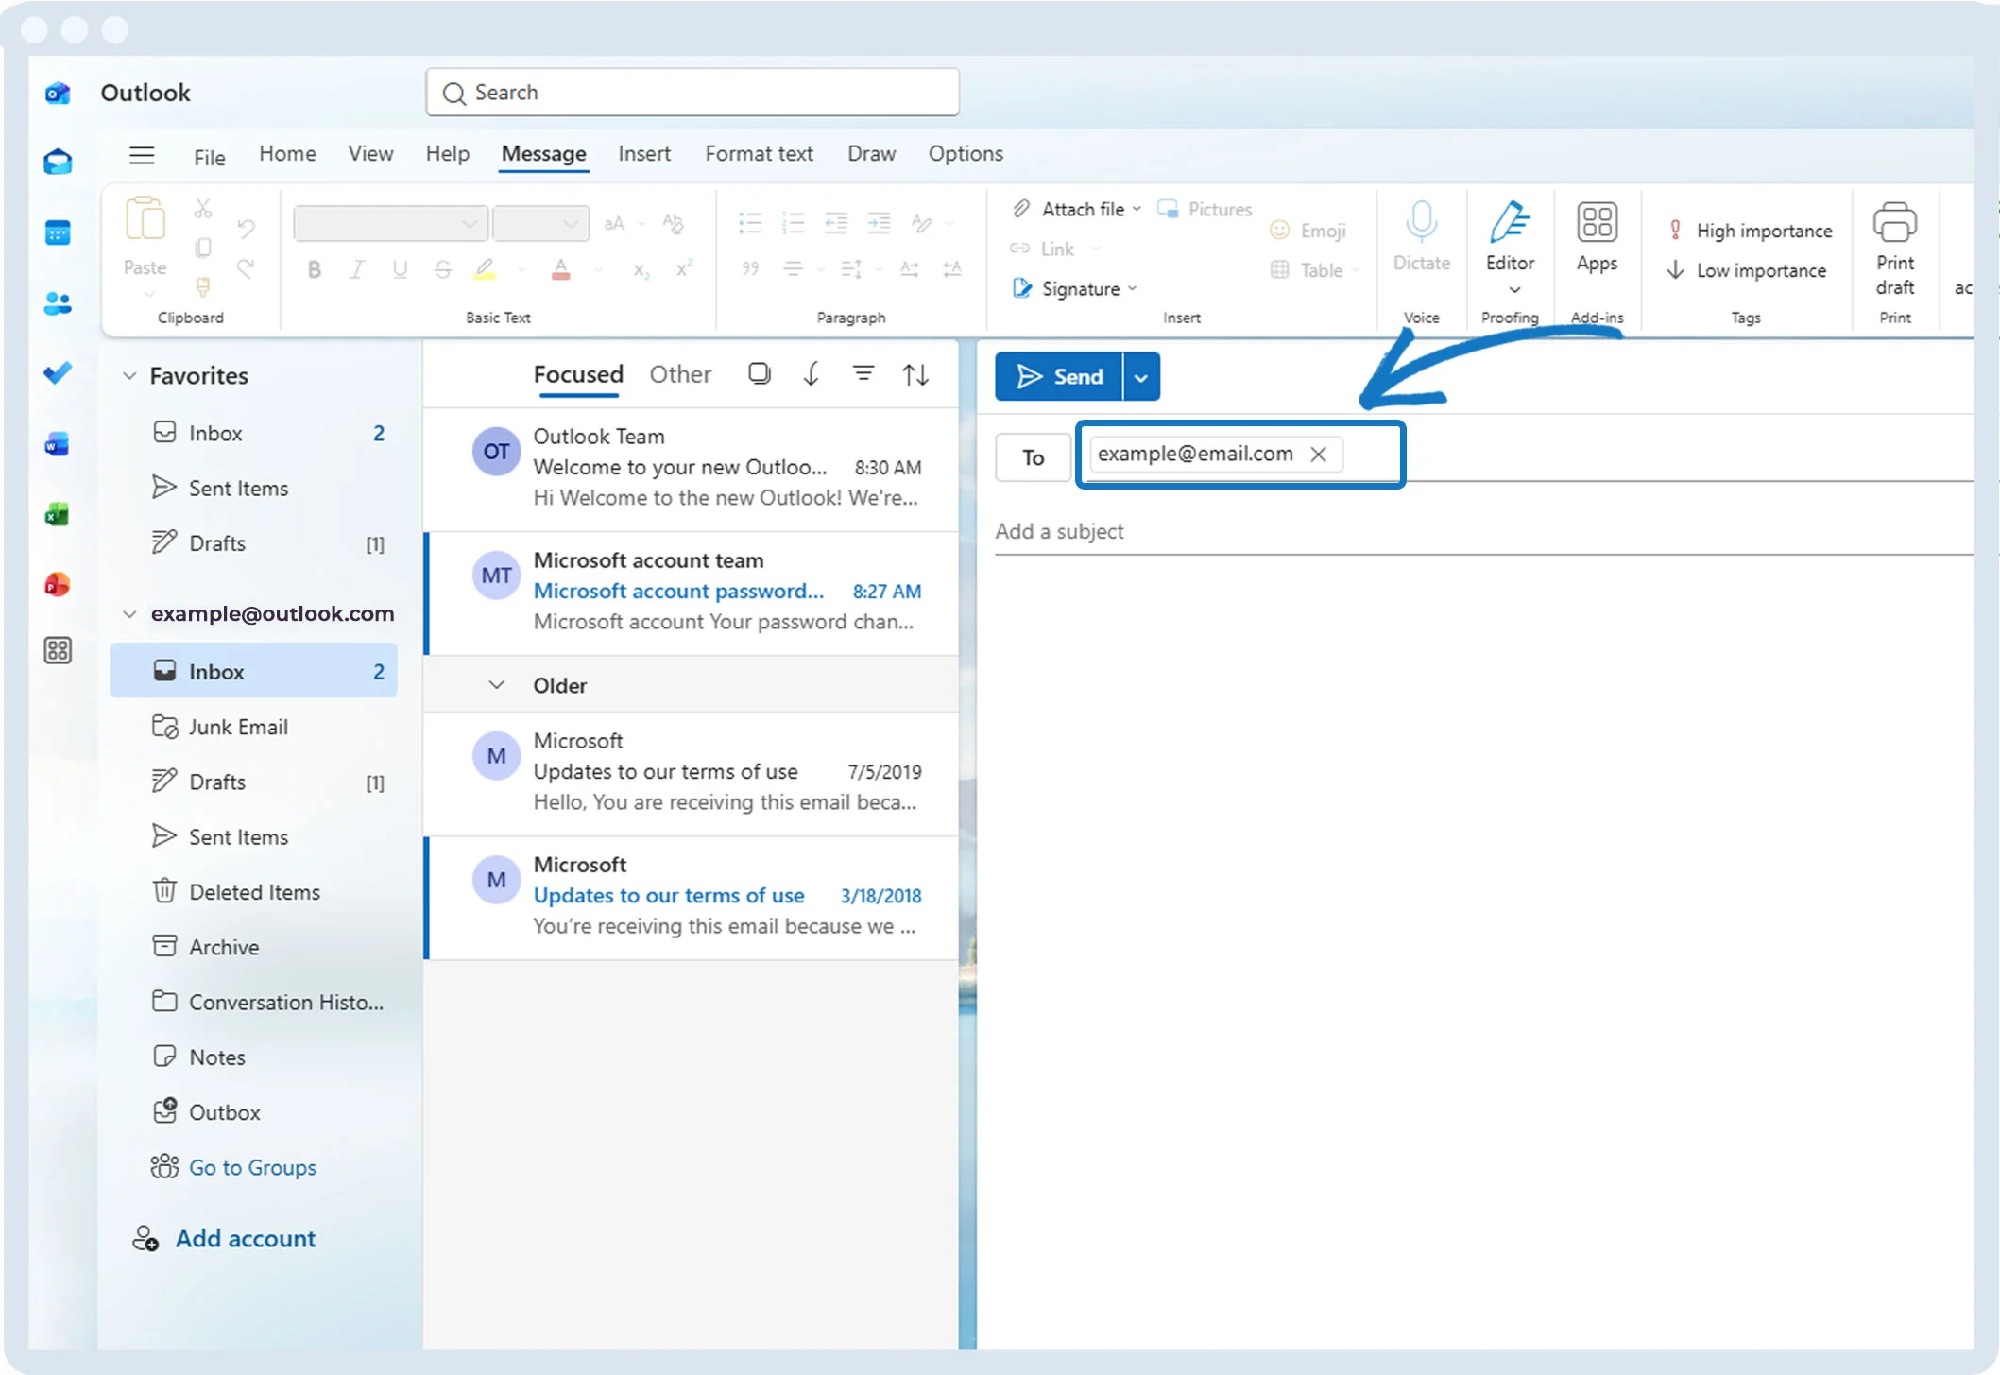Open the To Do checkmark app
2000x1375 pixels.
tap(58, 373)
